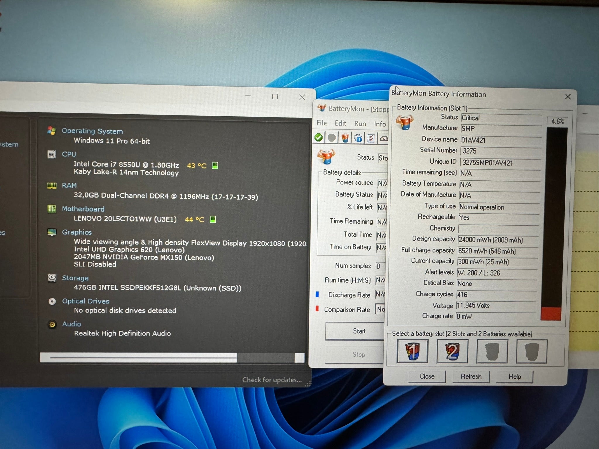
Task: Click the Check for updates link
Action: (x=272, y=380)
